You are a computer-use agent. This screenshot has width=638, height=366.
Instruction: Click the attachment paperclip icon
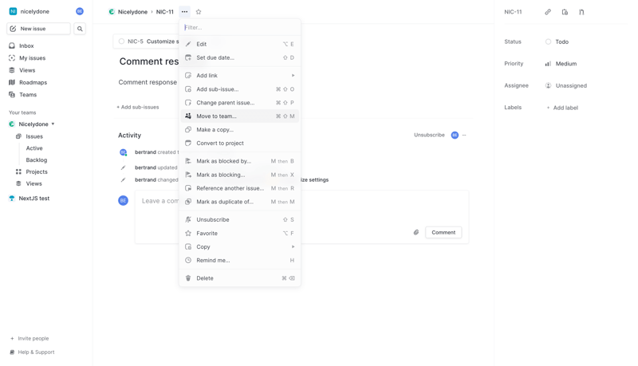pyautogui.click(x=416, y=233)
